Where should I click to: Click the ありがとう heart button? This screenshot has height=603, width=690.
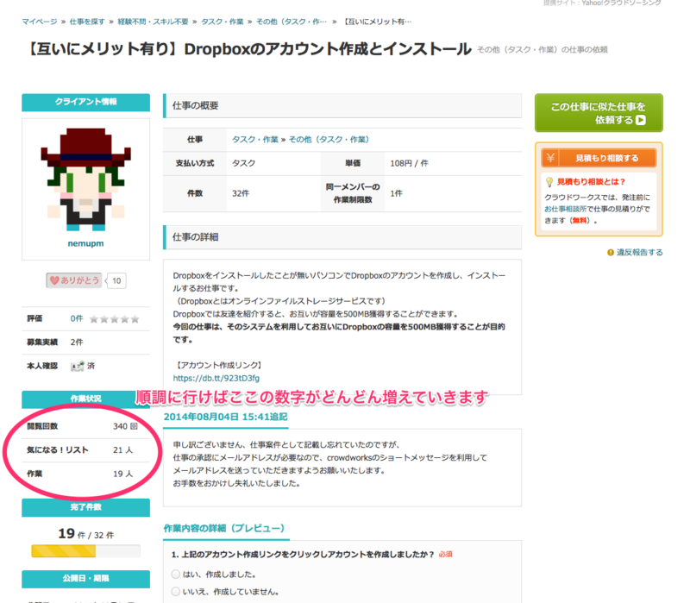(x=74, y=280)
